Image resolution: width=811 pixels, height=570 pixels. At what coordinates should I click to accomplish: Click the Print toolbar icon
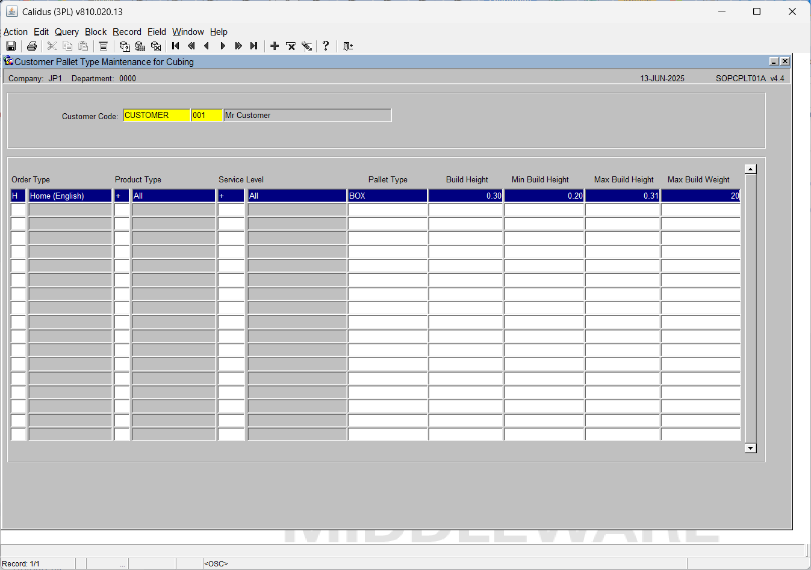[x=32, y=46]
